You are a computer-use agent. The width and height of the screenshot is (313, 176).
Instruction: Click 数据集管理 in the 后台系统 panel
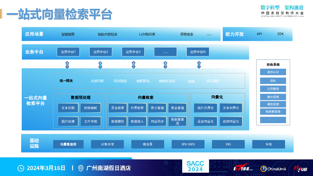point(273,112)
